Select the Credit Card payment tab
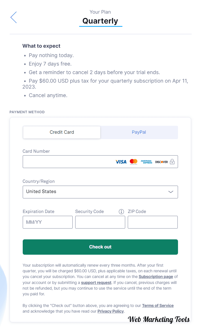 (62, 132)
